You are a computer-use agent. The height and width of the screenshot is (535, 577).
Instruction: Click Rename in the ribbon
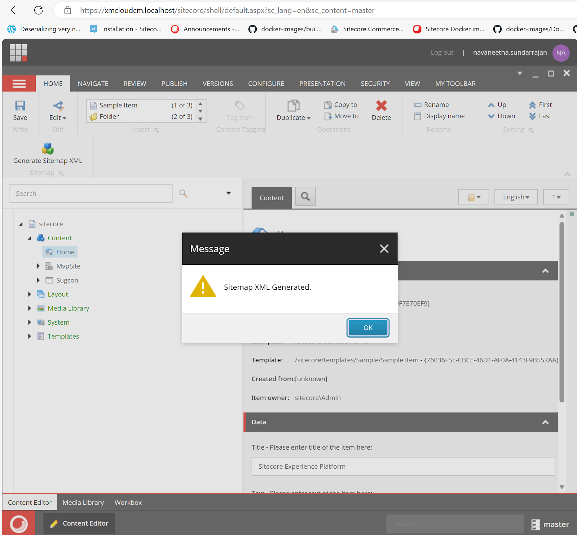tap(431, 105)
